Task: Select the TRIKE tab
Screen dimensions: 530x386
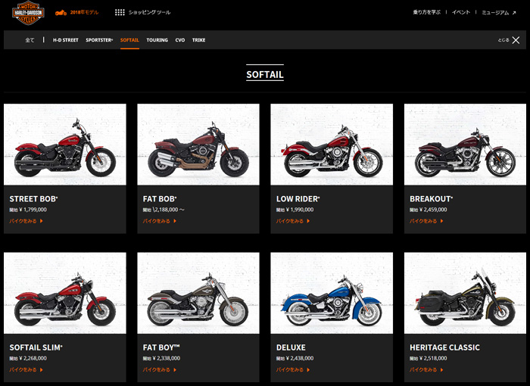Action: click(198, 40)
